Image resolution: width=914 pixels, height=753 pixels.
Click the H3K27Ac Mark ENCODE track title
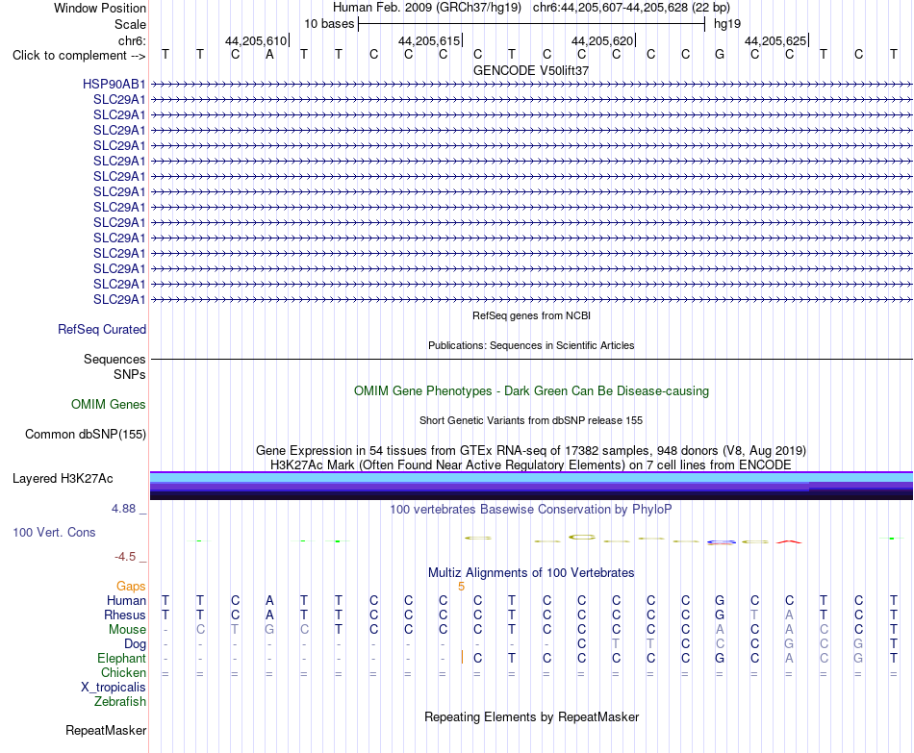coord(531,465)
